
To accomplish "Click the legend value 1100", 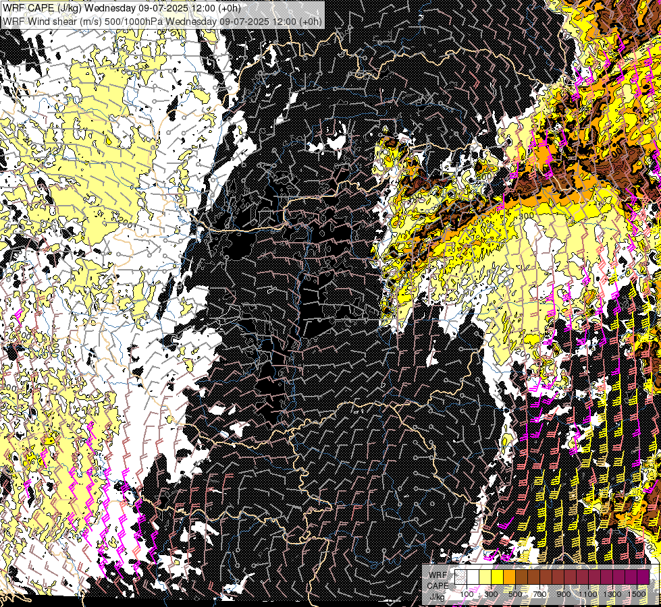I will pos(587,594).
